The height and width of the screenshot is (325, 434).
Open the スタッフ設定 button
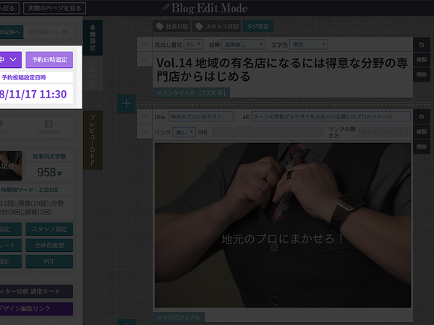coord(49,229)
